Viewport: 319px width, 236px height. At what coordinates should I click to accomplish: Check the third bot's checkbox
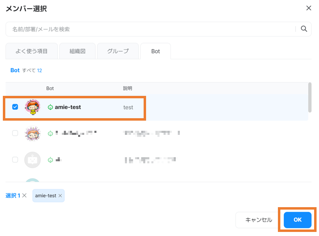(15, 160)
